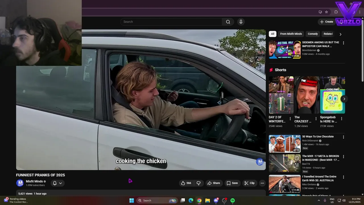364x205 pixels.
Task: Open Chrome extensions puzzle icon
Action: coord(336,12)
